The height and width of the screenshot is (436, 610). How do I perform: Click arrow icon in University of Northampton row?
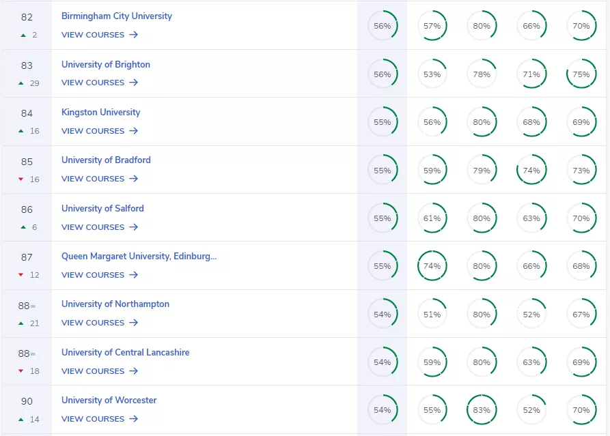[x=133, y=323]
